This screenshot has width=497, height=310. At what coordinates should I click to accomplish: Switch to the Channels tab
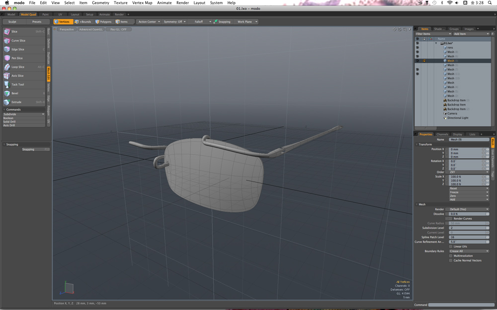click(442, 134)
